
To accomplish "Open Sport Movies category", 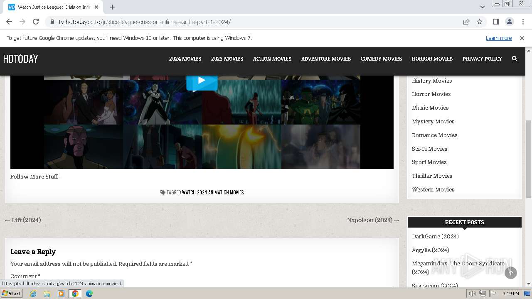I will pos(429,162).
